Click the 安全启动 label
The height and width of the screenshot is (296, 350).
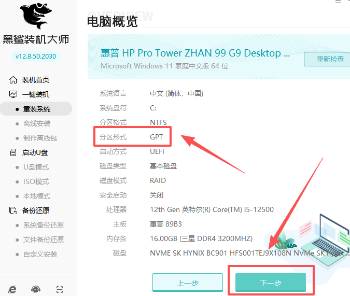point(113,195)
